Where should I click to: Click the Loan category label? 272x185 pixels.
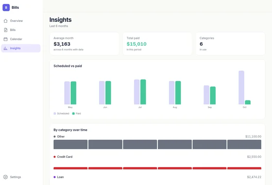click(60, 177)
